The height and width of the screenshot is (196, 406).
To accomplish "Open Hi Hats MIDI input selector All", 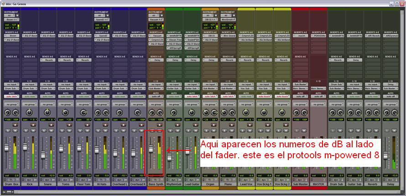I will [99, 15].
